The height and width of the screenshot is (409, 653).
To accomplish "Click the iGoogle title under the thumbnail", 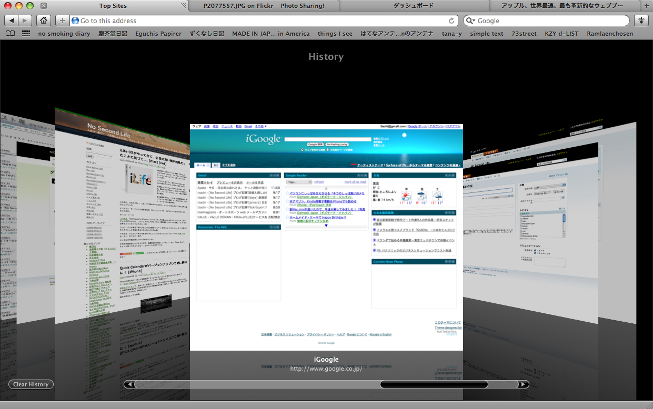I will point(326,360).
